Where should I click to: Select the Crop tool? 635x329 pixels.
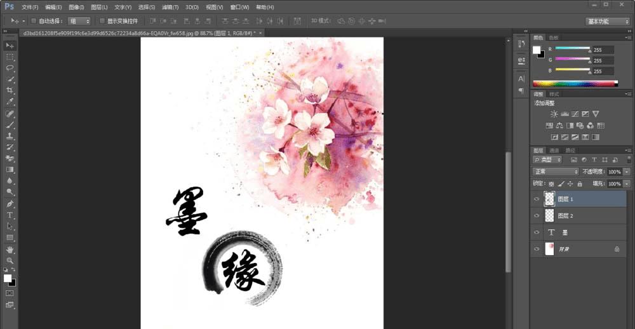point(10,90)
